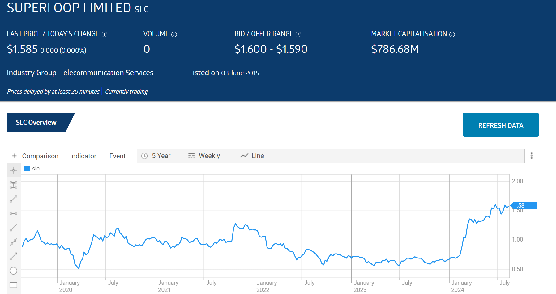Click the Listed on 03 June 2015 text

tap(224, 73)
